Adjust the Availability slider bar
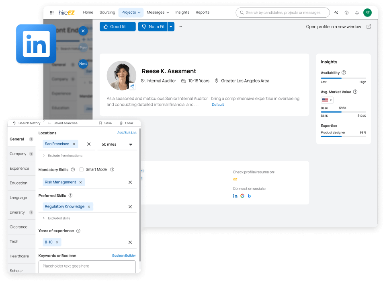 [x=343, y=78]
